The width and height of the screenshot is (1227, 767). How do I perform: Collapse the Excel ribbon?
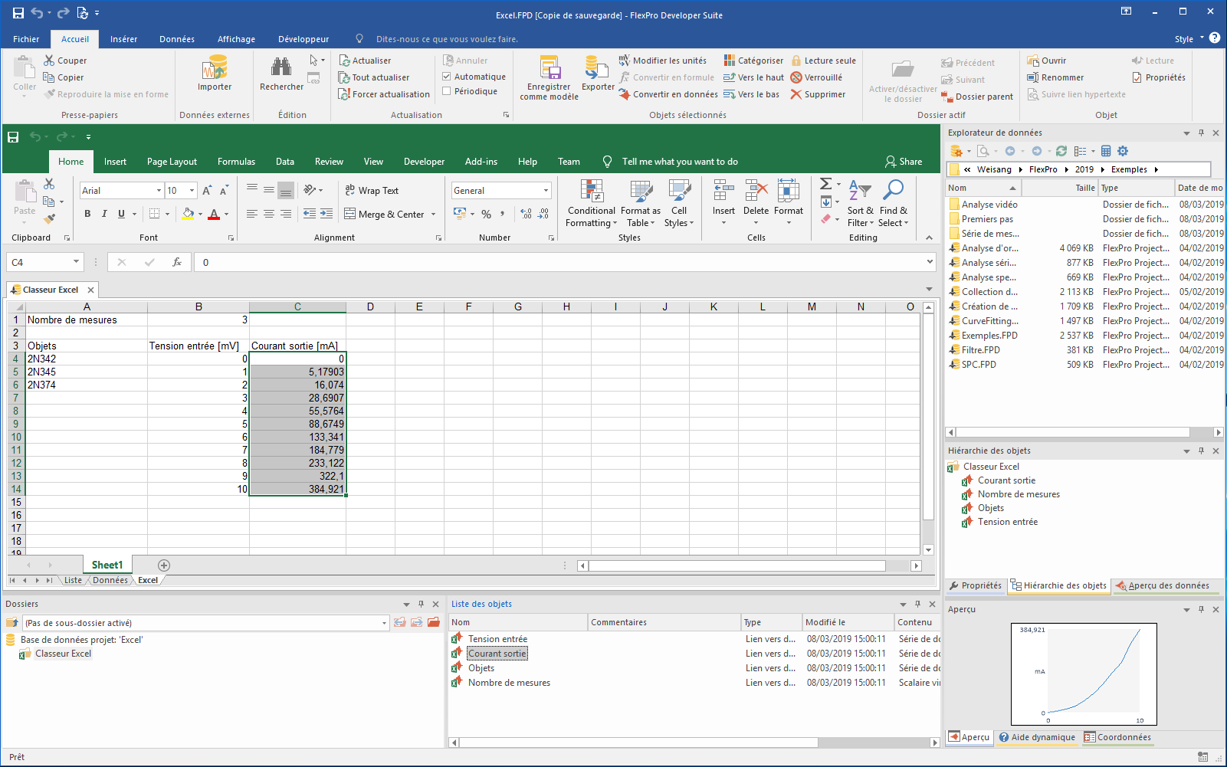tap(929, 238)
